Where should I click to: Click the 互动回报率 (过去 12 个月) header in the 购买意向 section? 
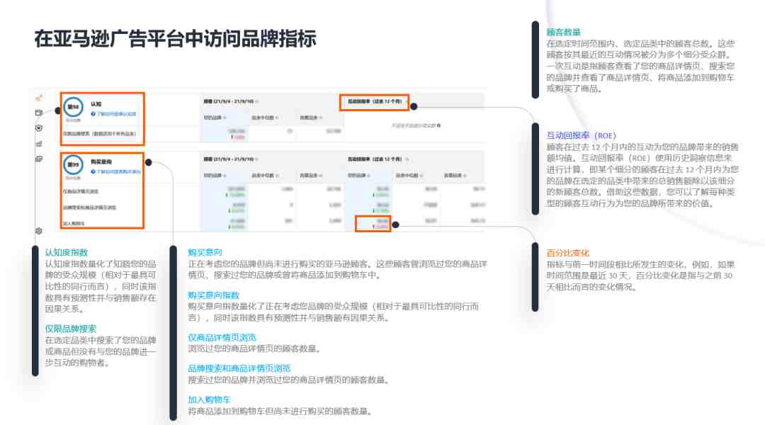coord(375,159)
